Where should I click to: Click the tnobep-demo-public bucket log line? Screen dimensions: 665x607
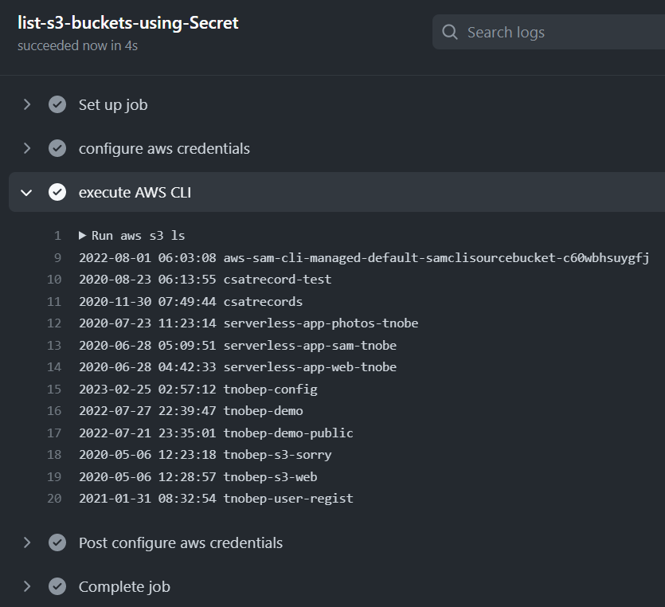[x=288, y=433]
